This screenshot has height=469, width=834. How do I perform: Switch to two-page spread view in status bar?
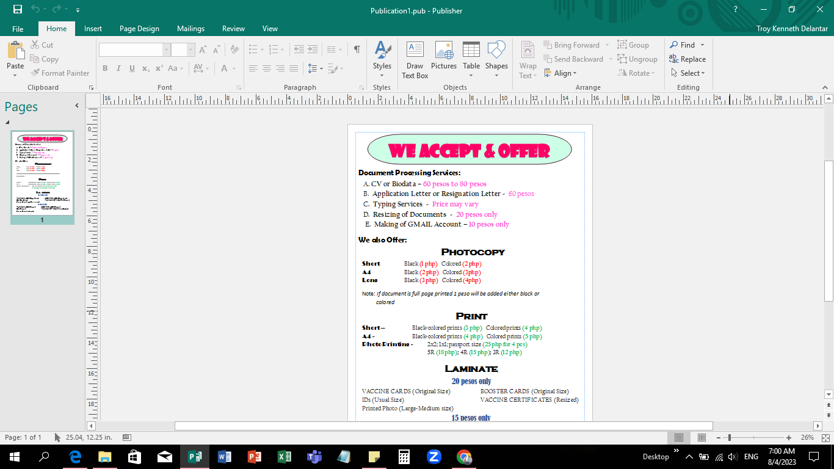pos(702,437)
